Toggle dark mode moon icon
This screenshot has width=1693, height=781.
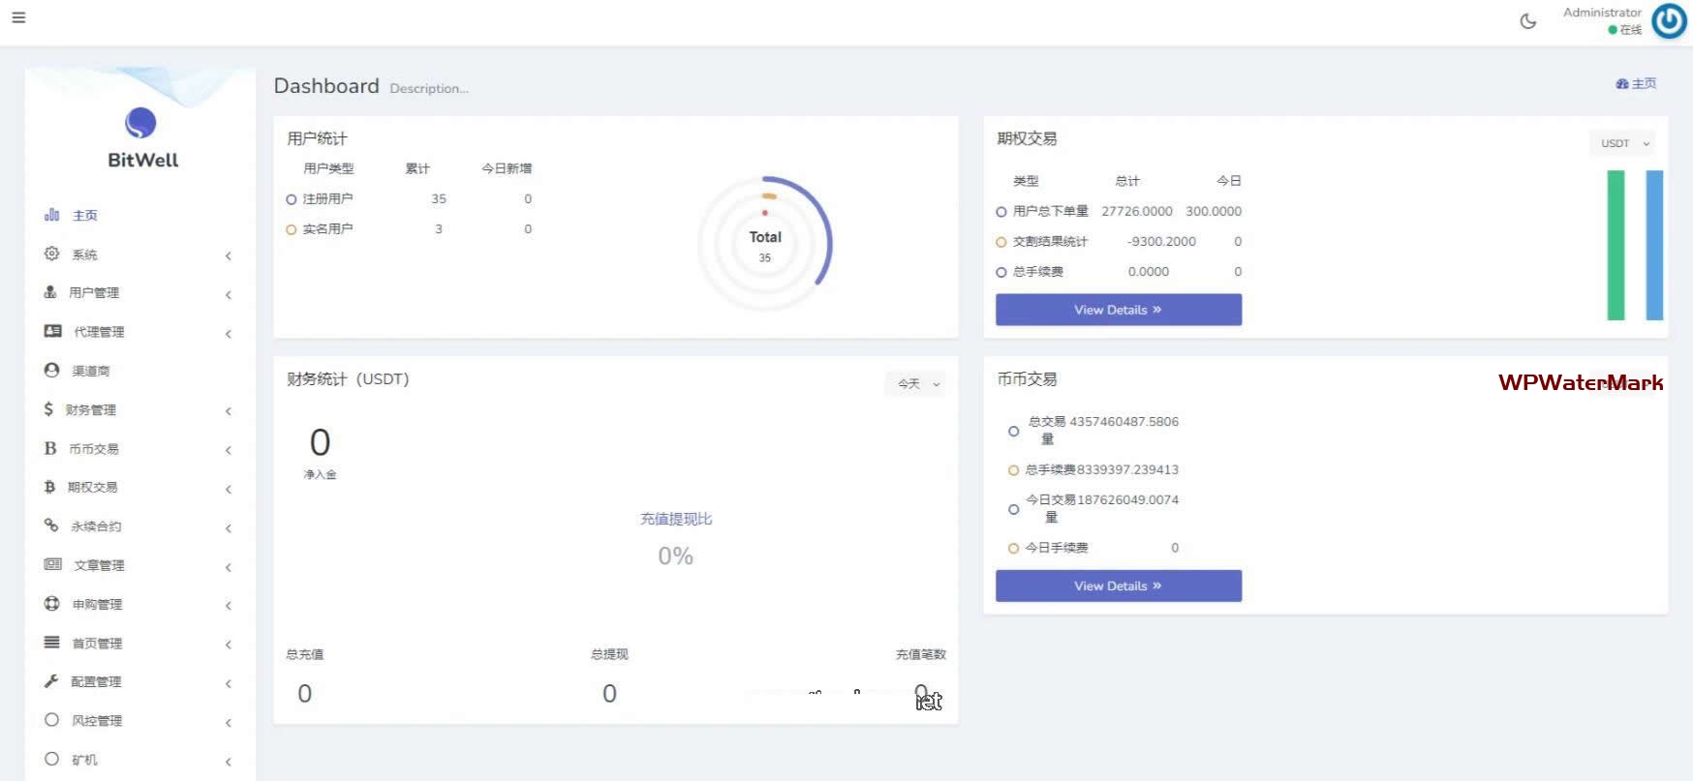[1527, 21]
